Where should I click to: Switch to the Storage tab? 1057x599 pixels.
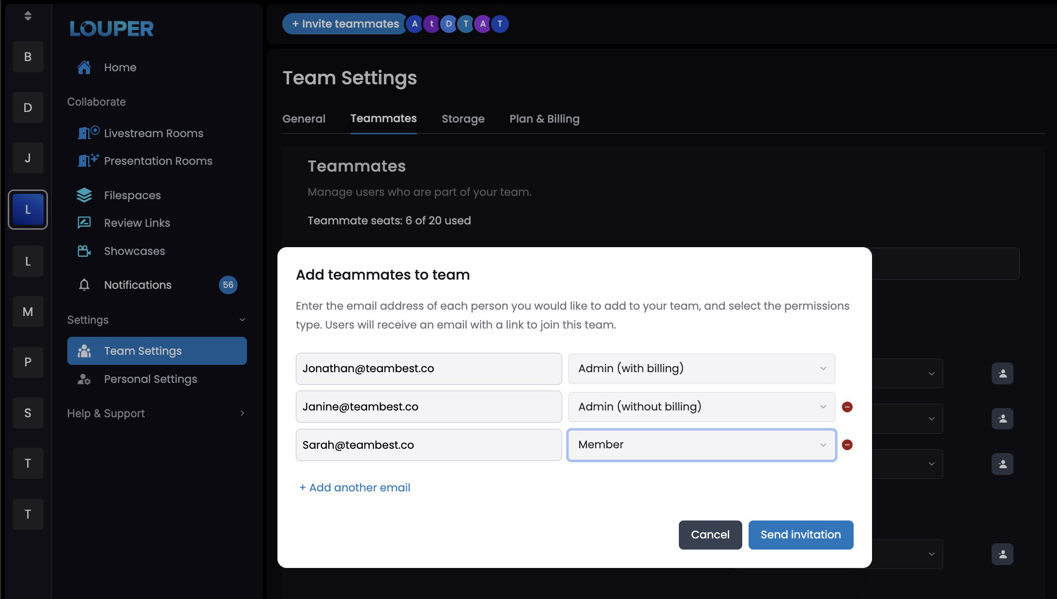click(463, 119)
